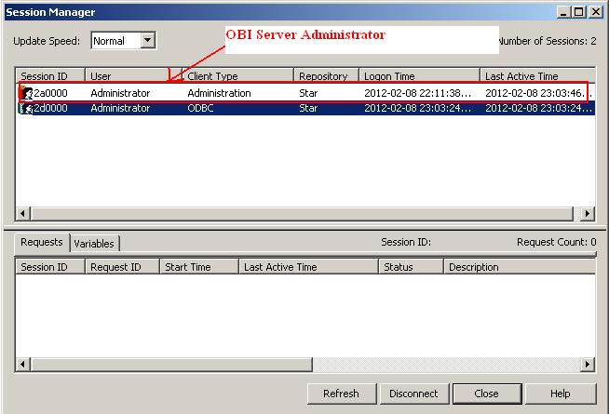Screen dimensions: 609x414
Task: Select session row 2d0000
Action: pos(305,108)
